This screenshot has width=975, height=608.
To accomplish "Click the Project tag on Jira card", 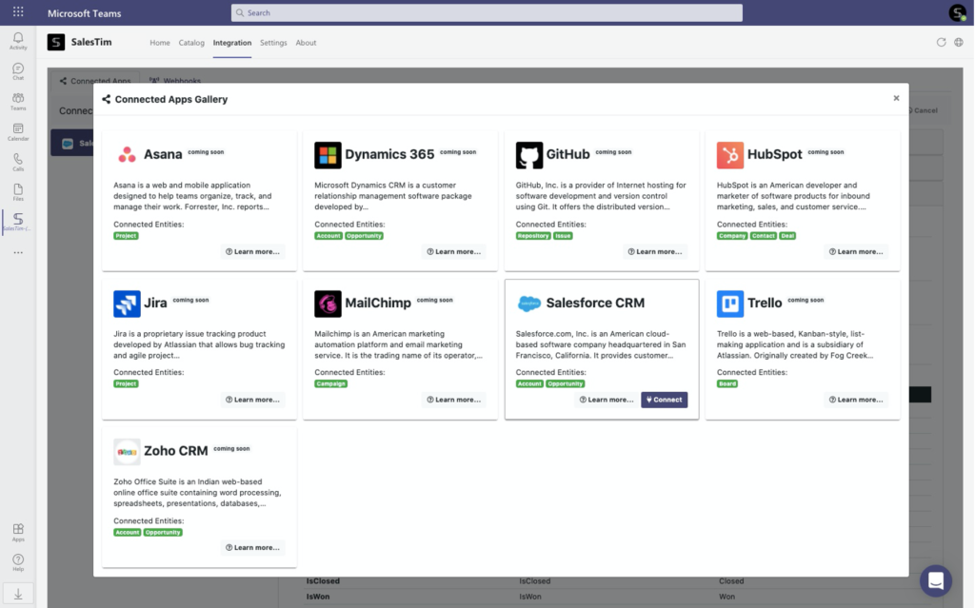I will tap(126, 383).
